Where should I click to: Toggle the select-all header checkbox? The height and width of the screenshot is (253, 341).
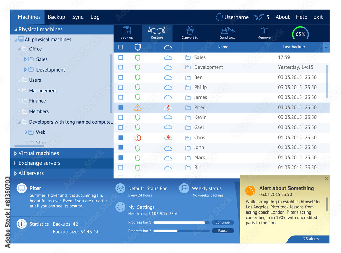pyautogui.click(x=121, y=47)
